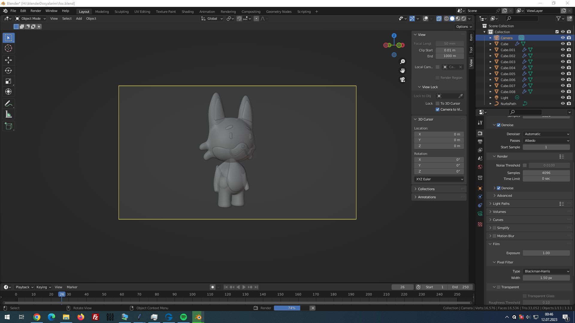Enable Transparent film checkbox

[x=499, y=287]
